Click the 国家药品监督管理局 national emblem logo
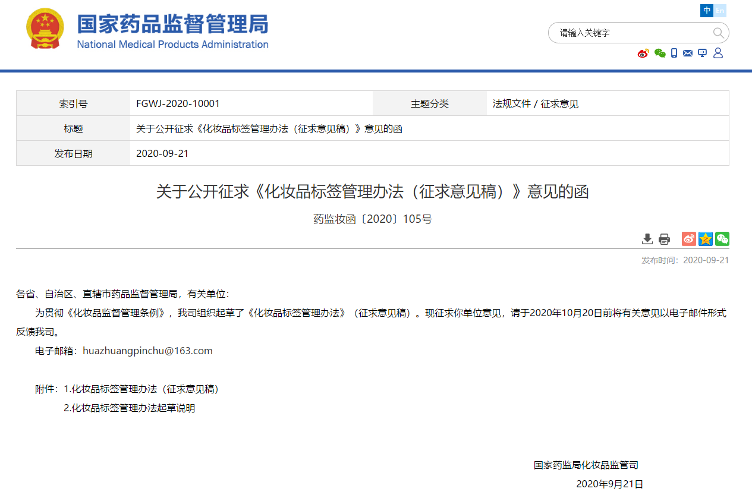Viewport: 752px width, 498px height. click(45, 29)
